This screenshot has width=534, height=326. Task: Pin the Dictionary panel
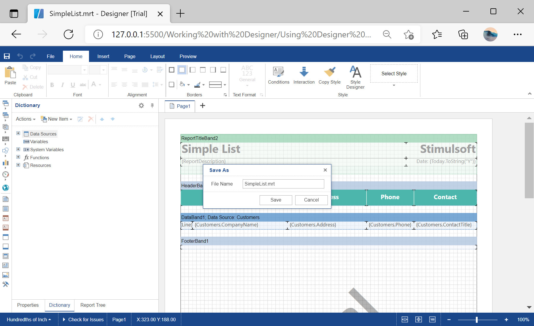pyautogui.click(x=152, y=106)
